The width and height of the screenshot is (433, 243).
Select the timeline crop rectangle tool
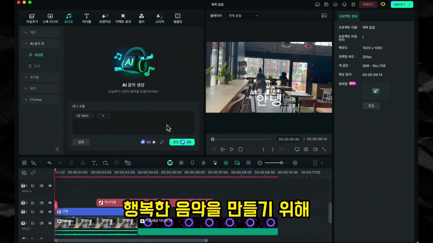(x=105, y=163)
